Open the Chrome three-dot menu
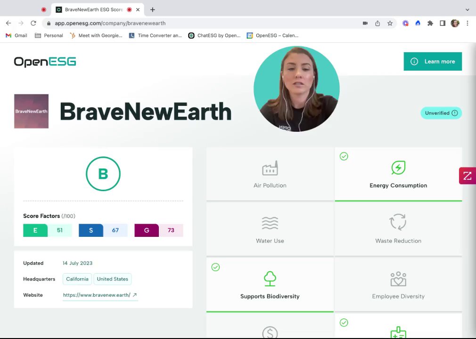Viewport: 476px width, 339px height. [468, 24]
